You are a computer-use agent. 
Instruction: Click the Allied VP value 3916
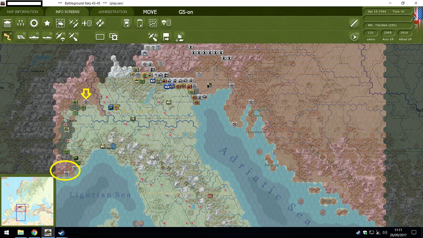coord(405,33)
